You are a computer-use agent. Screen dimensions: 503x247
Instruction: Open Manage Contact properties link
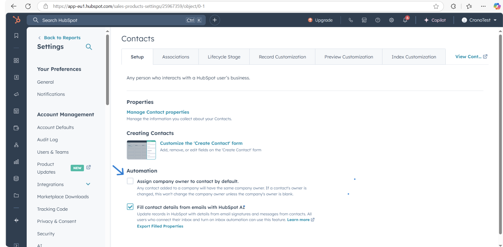coord(158,112)
